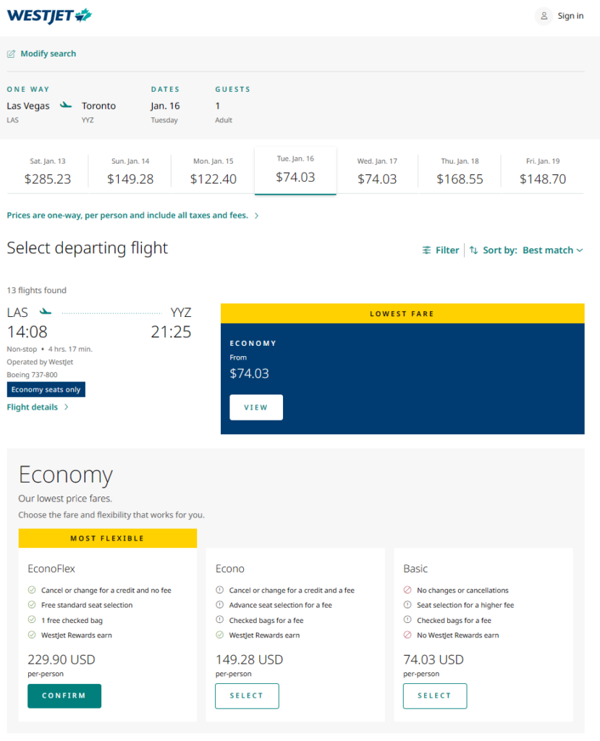Click the sort arrows icon beside Sort by

473,250
